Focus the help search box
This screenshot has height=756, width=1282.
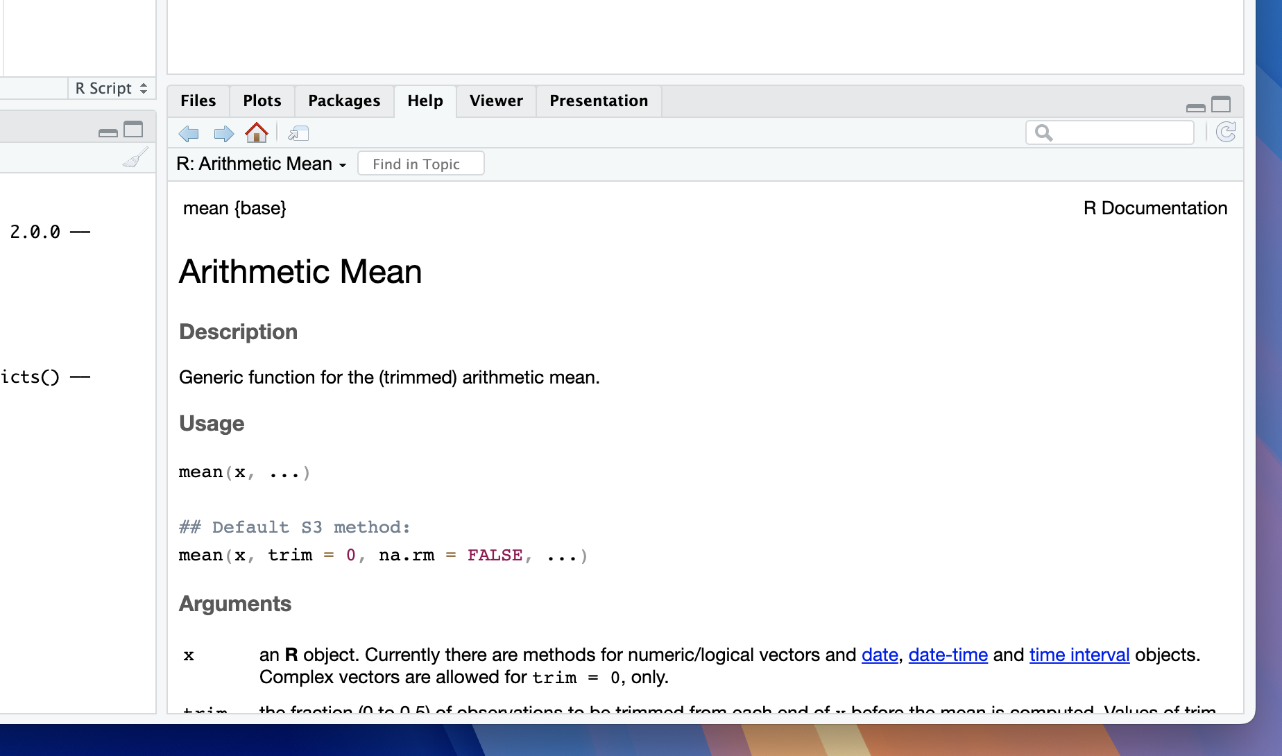coord(1120,132)
